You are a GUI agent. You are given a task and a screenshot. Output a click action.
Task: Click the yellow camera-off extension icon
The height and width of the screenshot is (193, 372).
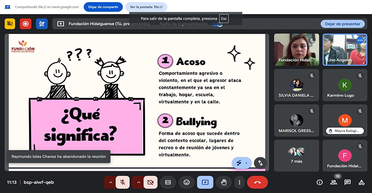(x=10, y=24)
